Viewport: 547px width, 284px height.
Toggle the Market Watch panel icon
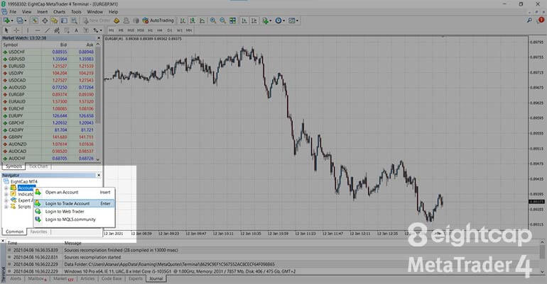(35, 21)
